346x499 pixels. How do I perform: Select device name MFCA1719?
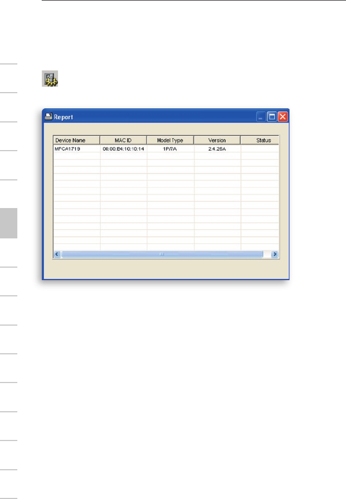click(x=68, y=148)
